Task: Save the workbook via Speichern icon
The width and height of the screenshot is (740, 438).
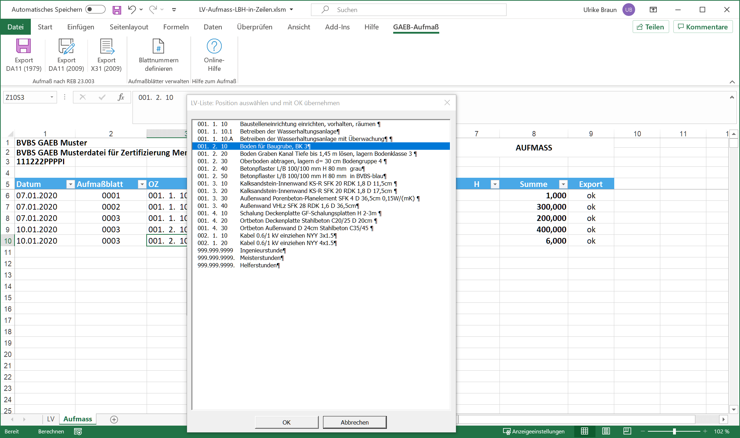Action: point(117,10)
